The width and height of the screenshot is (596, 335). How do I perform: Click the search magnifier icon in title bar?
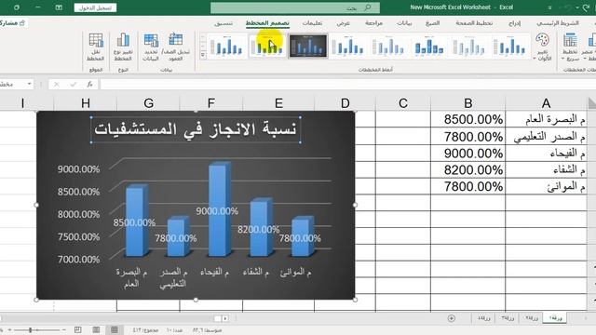367,7
